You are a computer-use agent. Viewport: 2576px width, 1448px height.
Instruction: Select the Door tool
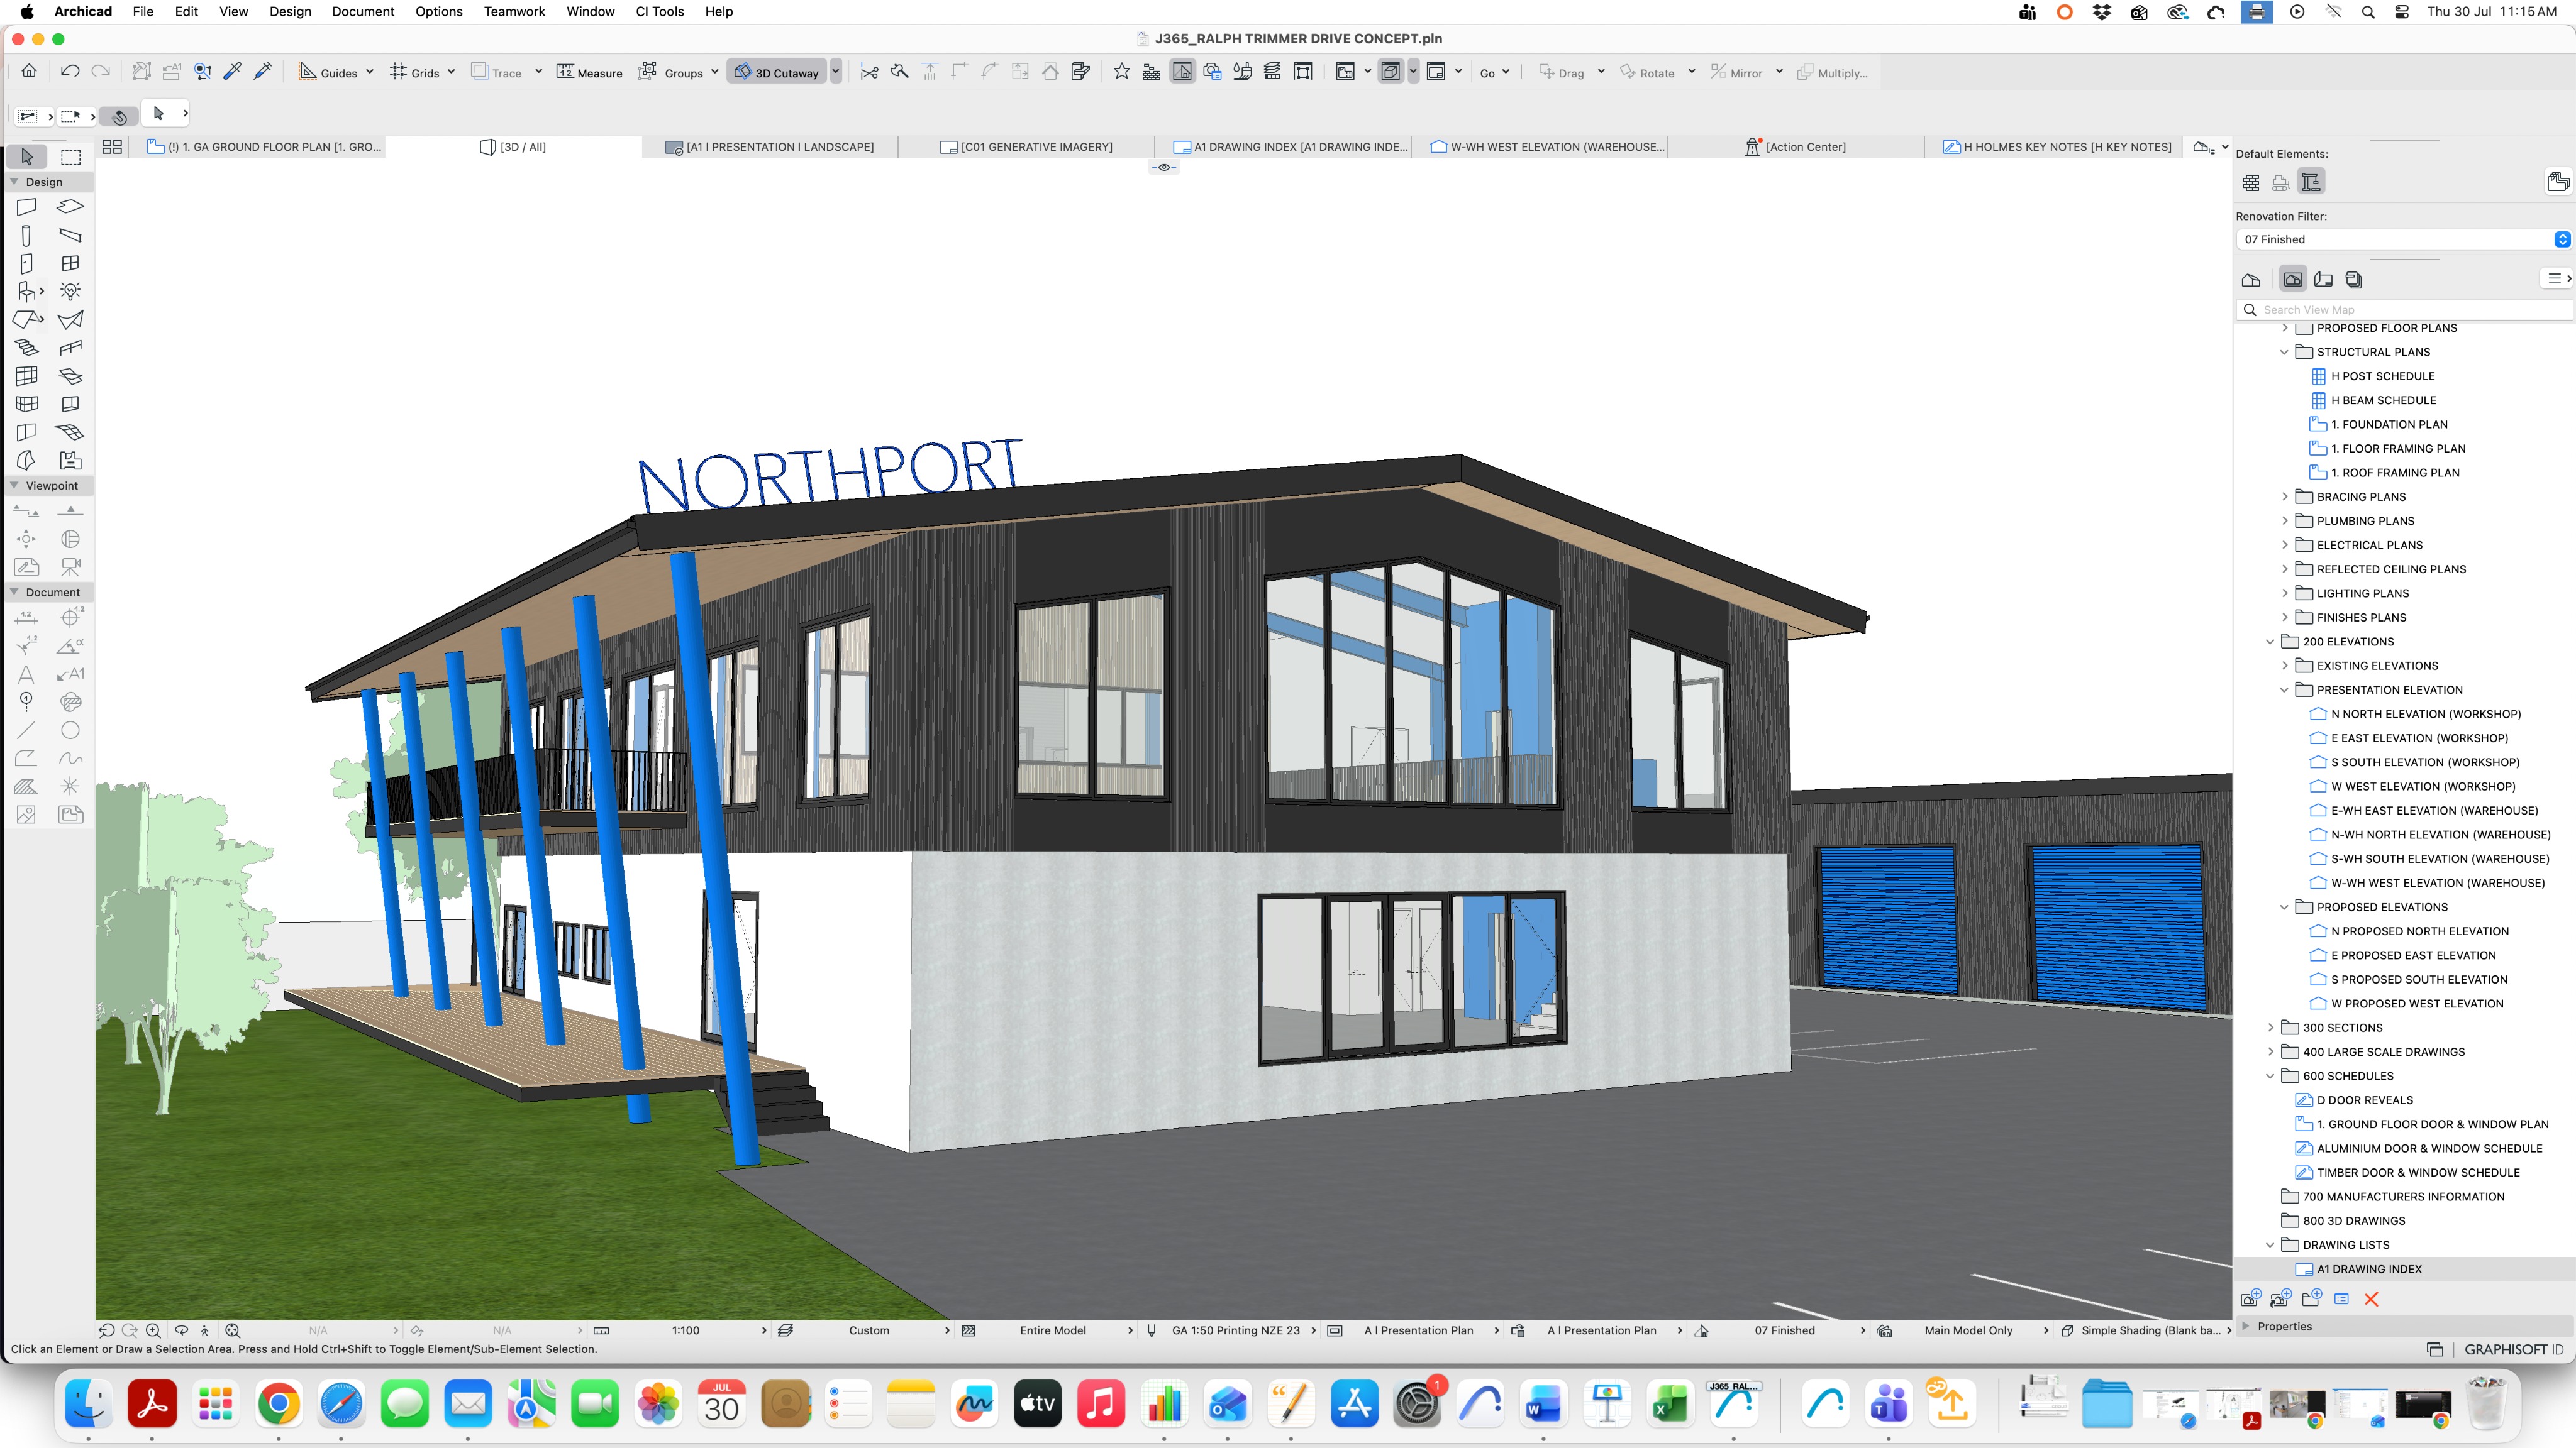click(x=27, y=263)
